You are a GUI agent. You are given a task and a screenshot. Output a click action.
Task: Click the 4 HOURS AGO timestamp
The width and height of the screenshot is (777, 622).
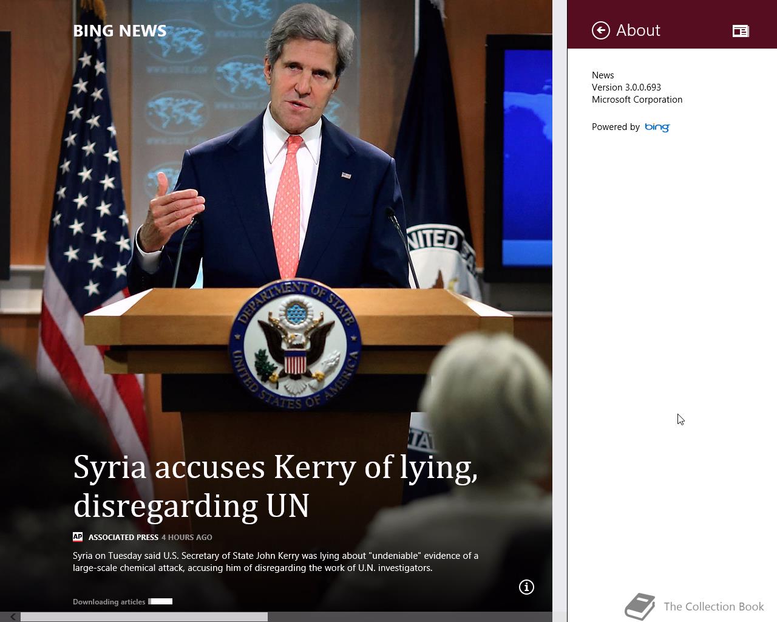(x=187, y=538)
